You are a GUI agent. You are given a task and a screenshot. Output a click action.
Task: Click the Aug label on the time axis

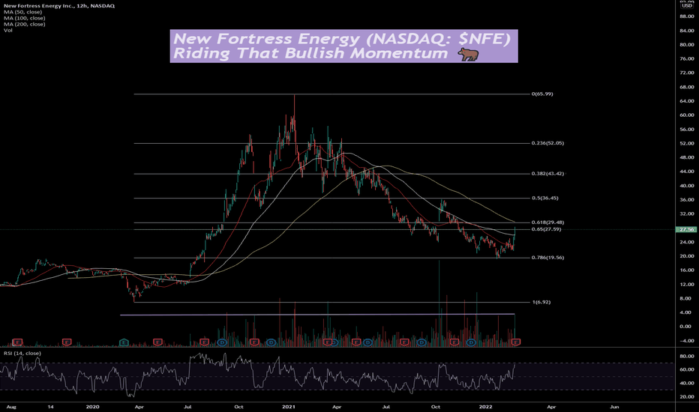click(11, 407)
